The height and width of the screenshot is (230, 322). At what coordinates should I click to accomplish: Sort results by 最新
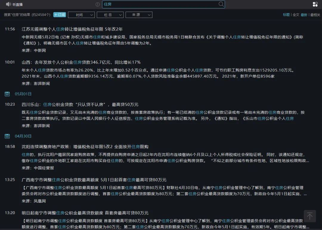(x=304, y=15)
